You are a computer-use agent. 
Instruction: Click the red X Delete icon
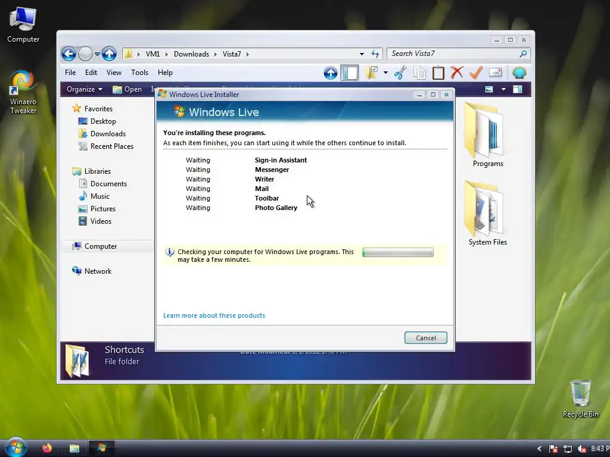point(457,73)
